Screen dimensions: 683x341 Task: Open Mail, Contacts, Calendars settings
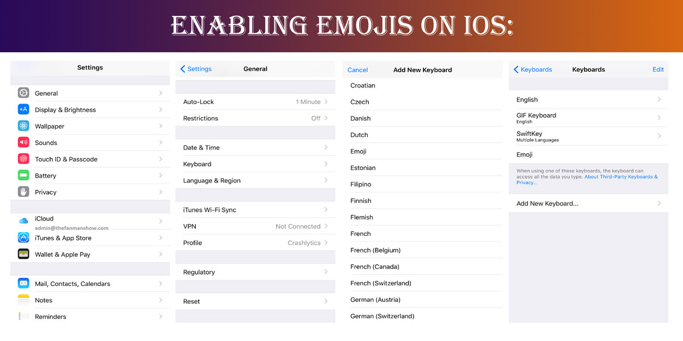[x=90, y=284]
